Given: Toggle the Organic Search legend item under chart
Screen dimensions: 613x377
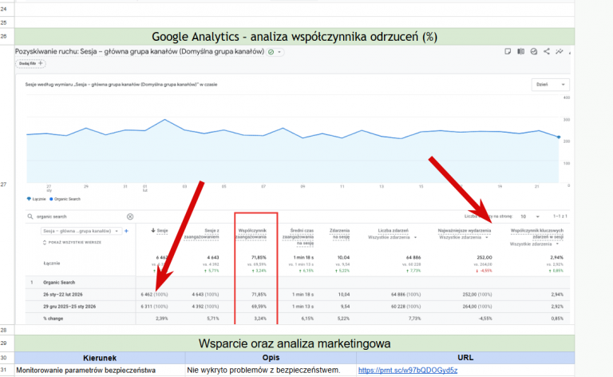Looking at the screenshot, I should 65,199.
